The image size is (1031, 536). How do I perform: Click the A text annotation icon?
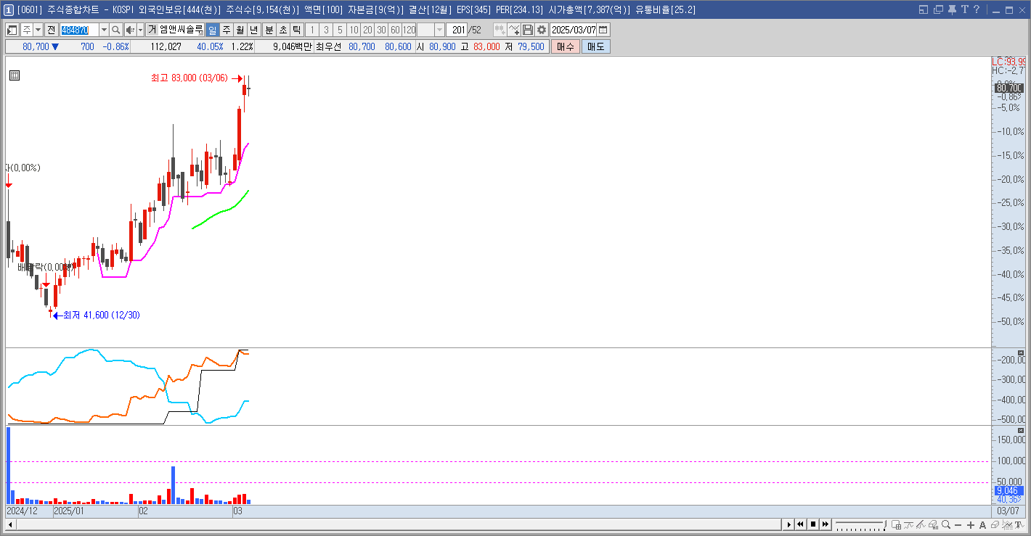982,524
